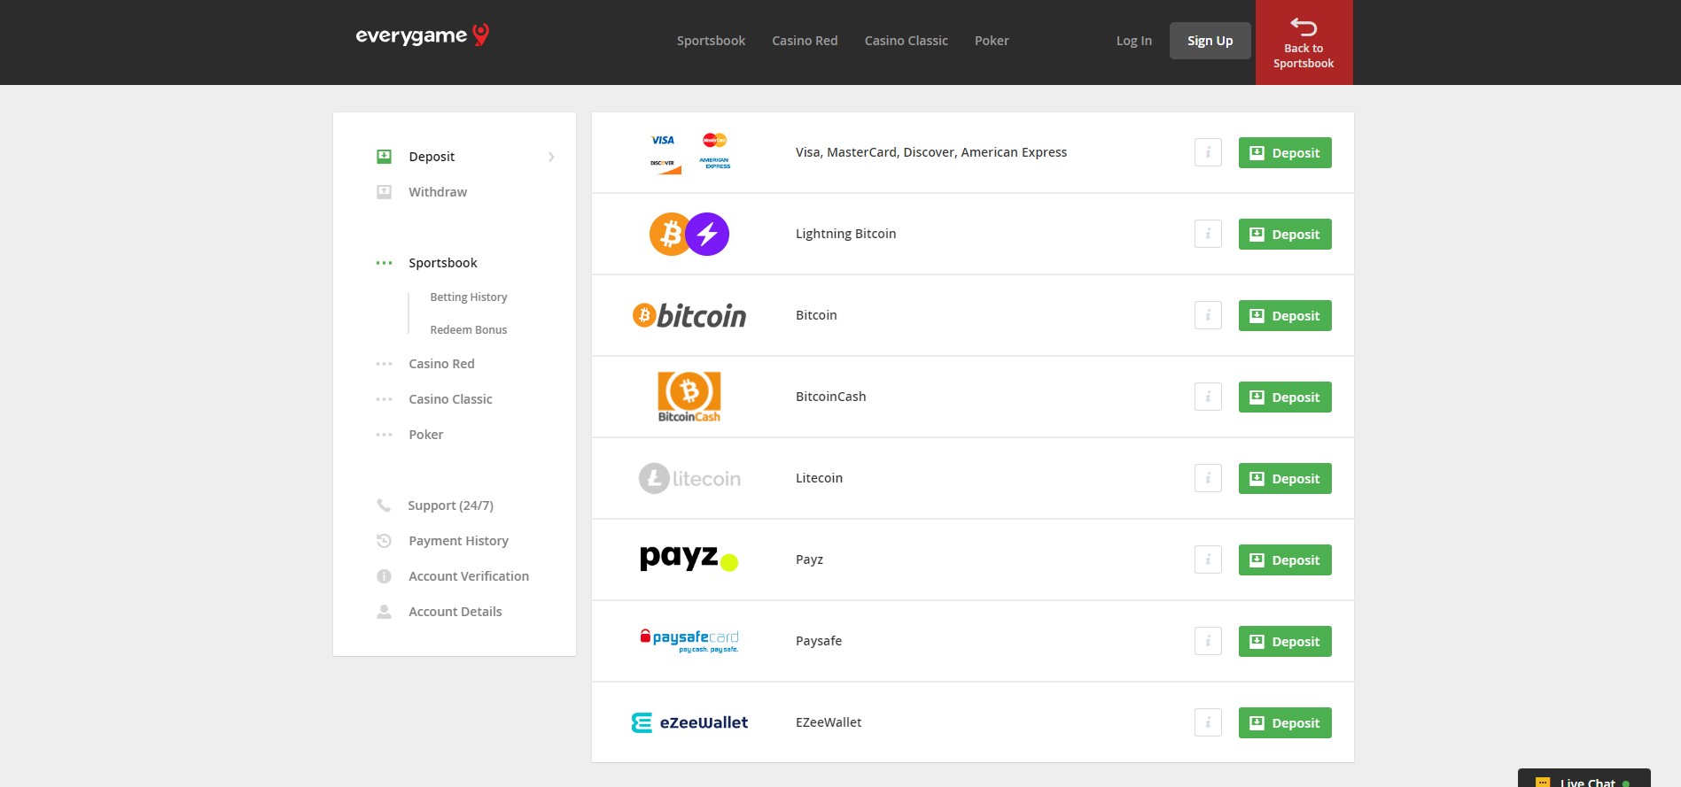Deposit with Litecoin
The image size is (1681, 787).
(x=1285, y=478)
